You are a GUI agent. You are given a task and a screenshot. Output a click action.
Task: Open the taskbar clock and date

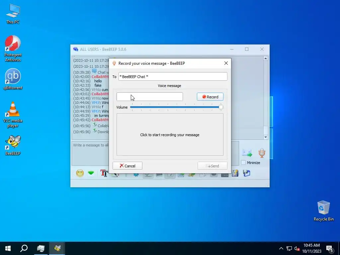(311, 248)
